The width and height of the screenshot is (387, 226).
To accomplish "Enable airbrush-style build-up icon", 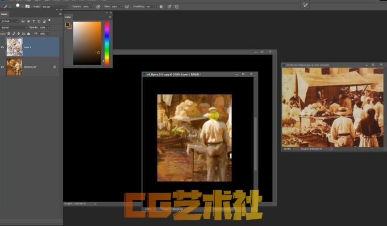I will pyautogui.click(x=127, y=7).
